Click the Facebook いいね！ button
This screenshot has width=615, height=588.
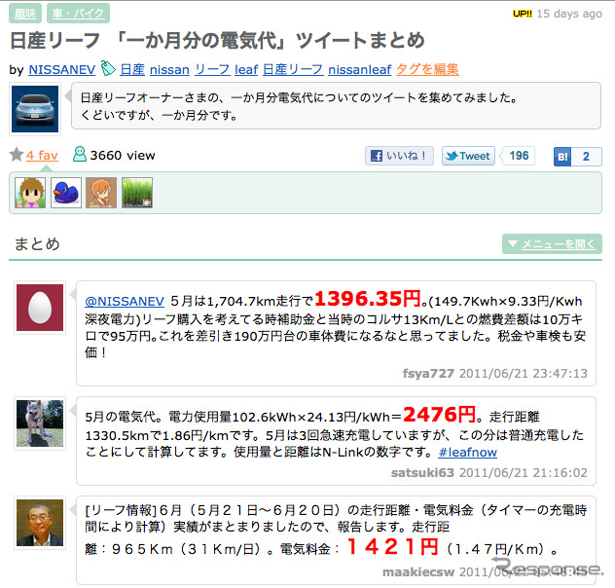pyautogui.click(x=399, y=156)
